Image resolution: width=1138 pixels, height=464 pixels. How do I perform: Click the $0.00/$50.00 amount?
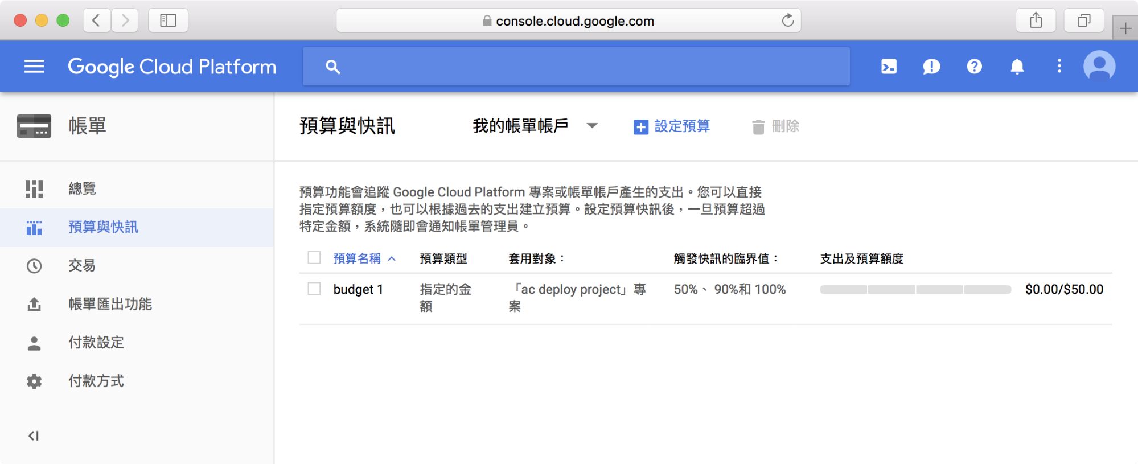click(1064, 289)
